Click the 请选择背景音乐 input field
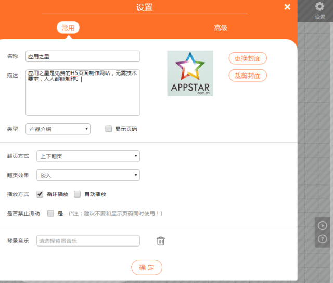 (88, 241)
